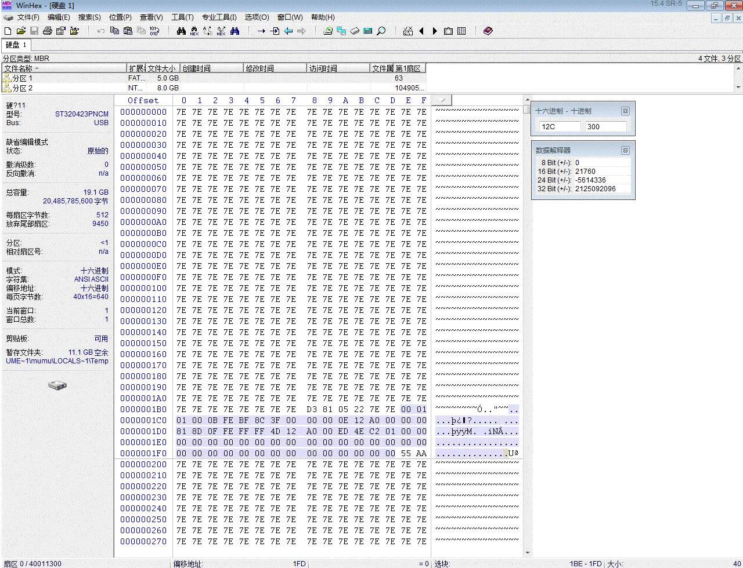Click the Find text binoculars icon
The width and height of the screenshot is (743, 568).
tap(181, 31)
